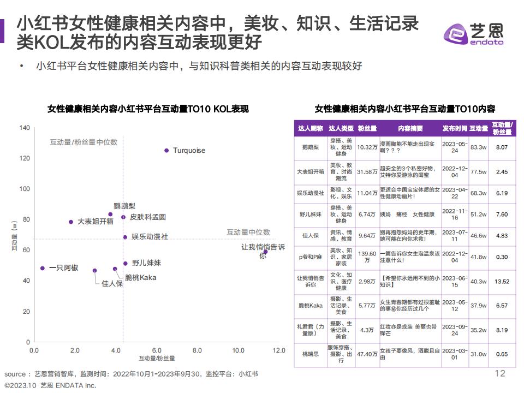Click the 139.60万 followers cell
The image size is (524, 393).
click(x=367, y=257)
